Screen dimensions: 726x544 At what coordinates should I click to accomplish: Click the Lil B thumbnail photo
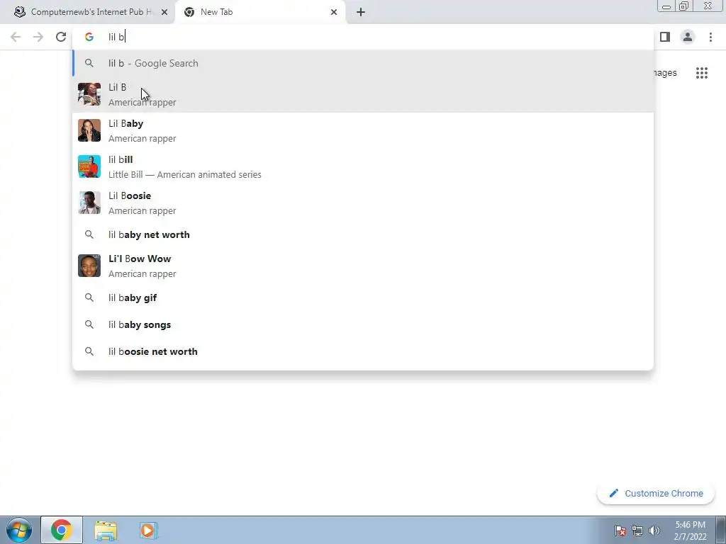pyautogui.click(x=89, y=94)
